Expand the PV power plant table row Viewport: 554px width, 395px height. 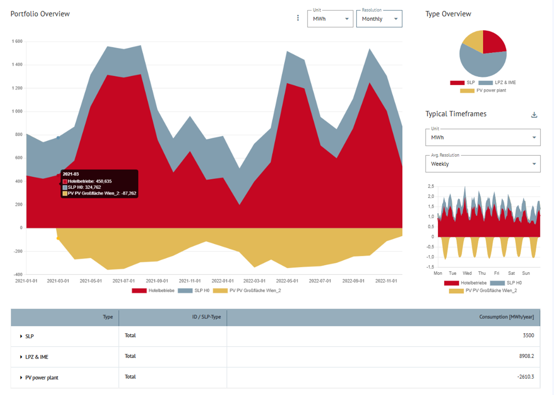coord(21,377)
